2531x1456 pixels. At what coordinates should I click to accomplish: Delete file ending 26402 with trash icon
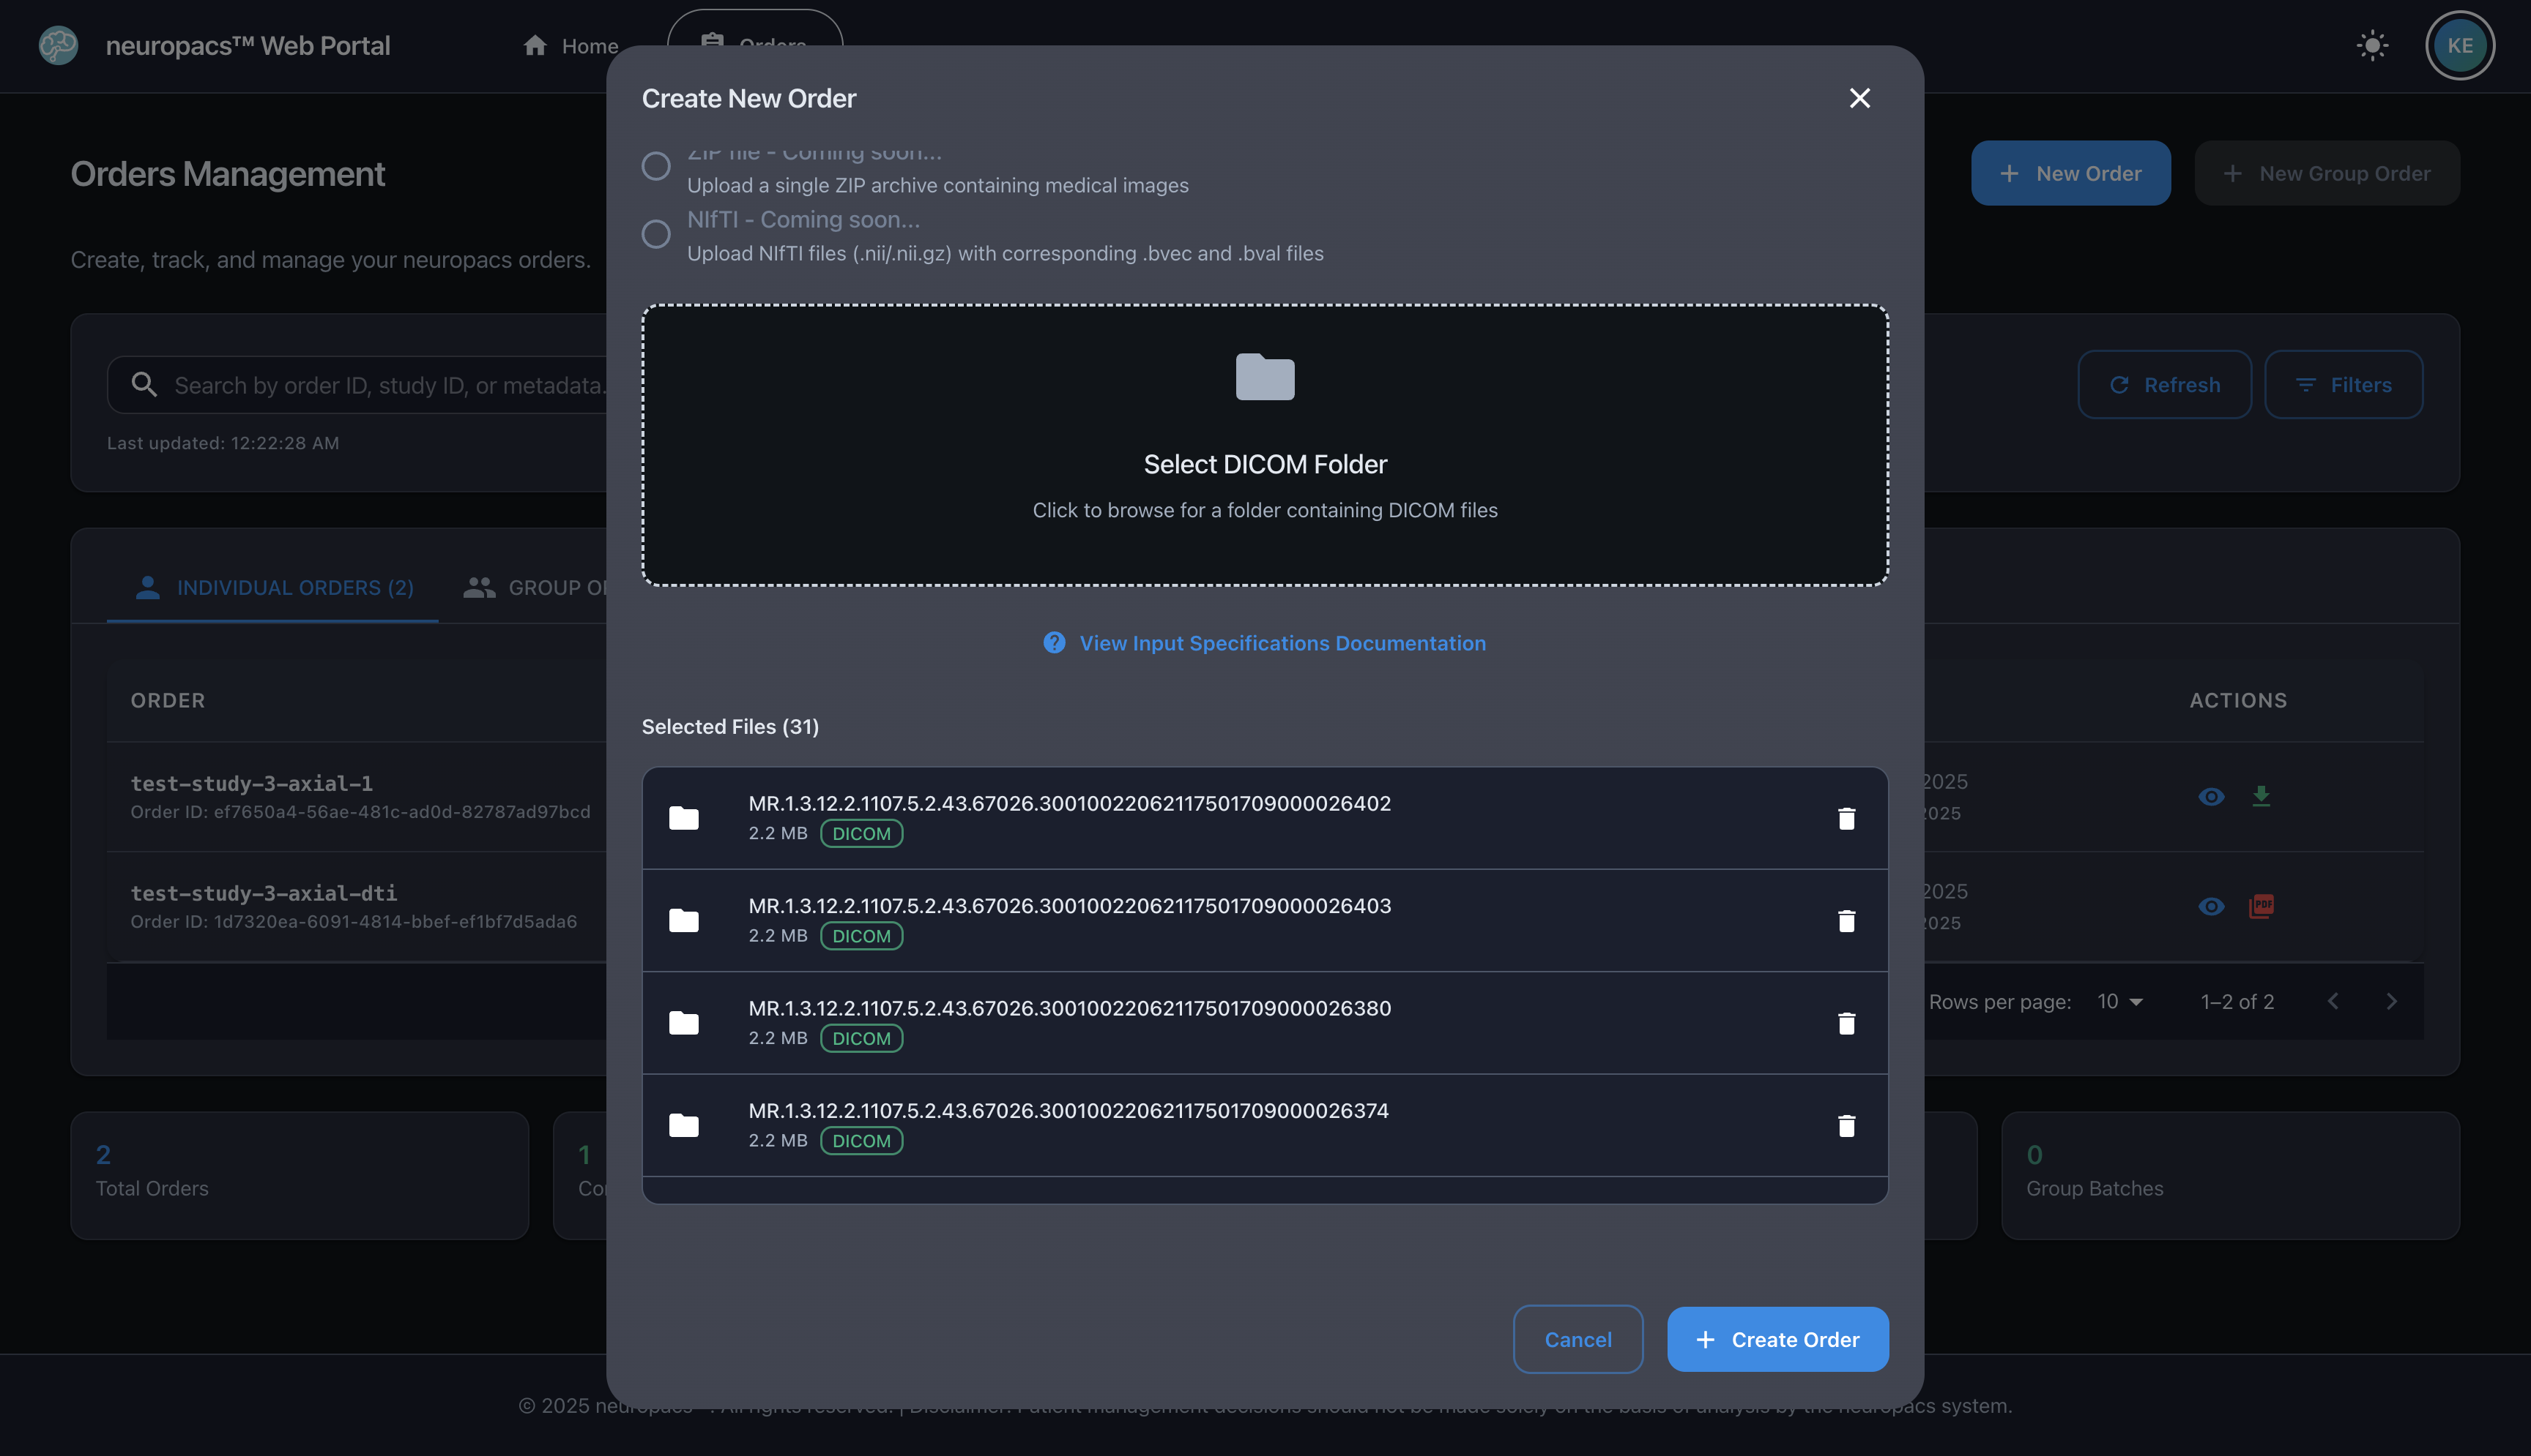[1846, 818]
